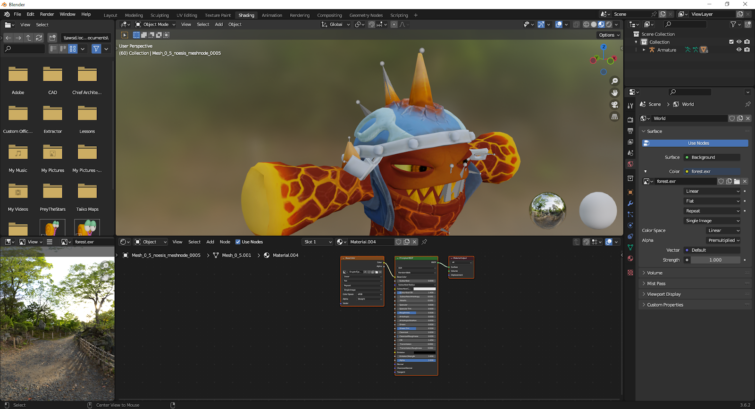Expand the Mist Pass panel
Screen dimensions: 755x409
[x=696, y=284]
